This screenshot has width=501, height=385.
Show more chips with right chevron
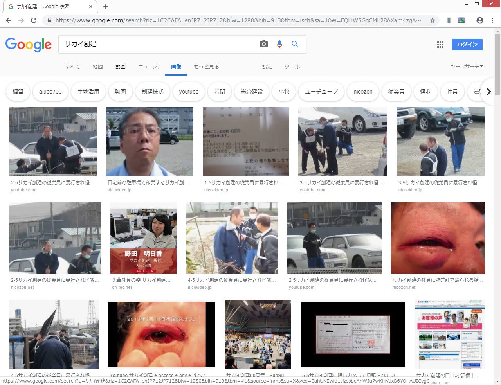pos(488,92)
